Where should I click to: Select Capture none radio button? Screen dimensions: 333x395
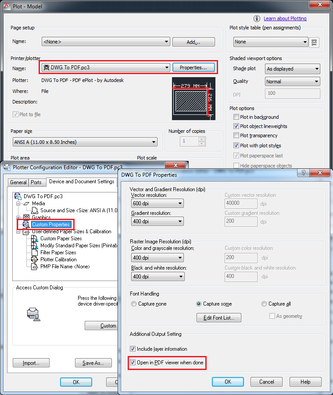pos(134,304)
